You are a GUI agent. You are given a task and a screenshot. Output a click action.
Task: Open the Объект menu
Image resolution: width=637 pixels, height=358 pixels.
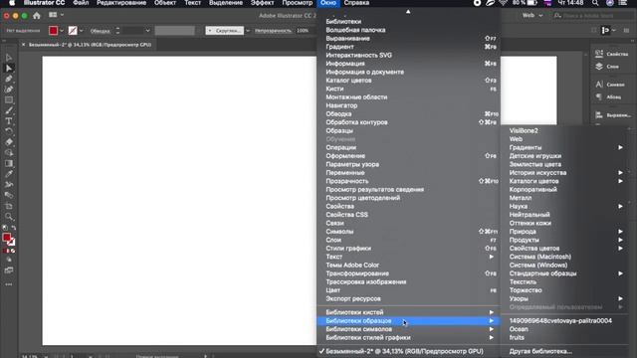[x=165, y=3]
